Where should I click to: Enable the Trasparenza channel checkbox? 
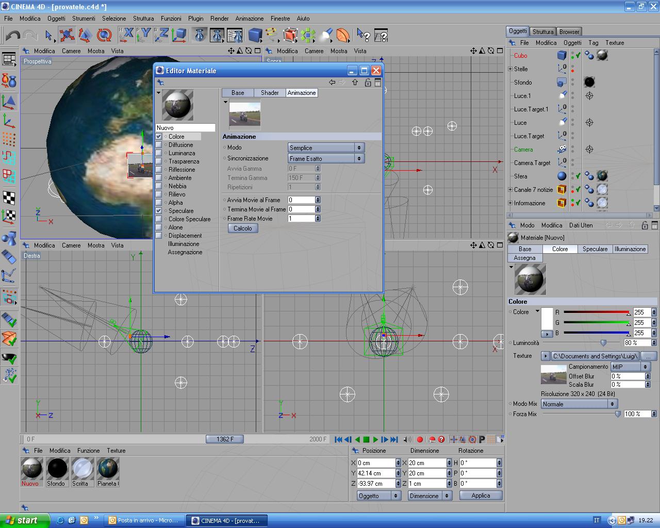coord(159,161)
